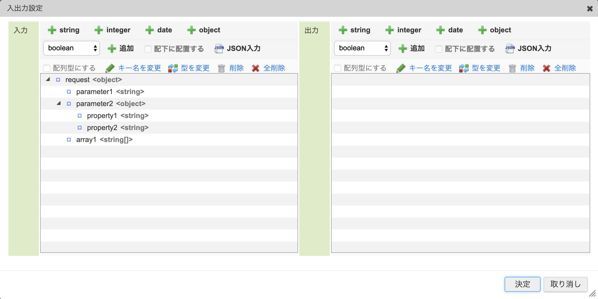Enable 配下に配置する checkbox in input panel

coord(148,49)
